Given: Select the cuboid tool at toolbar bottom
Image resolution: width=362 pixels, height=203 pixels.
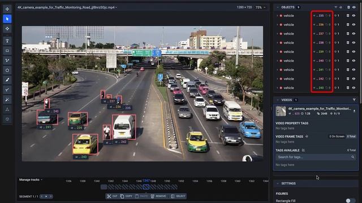Looking at the screenshot, I should click(x=7, y=119).
